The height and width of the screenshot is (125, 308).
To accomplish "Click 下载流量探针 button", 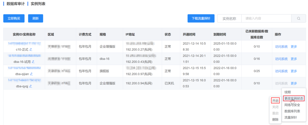I will click(x=201, y=19).
